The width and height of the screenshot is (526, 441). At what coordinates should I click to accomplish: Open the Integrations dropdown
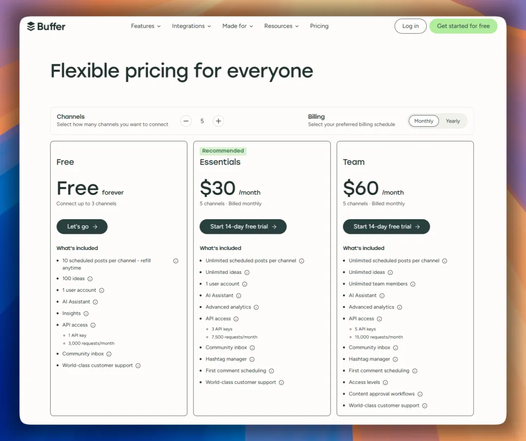tap(191, 26)
